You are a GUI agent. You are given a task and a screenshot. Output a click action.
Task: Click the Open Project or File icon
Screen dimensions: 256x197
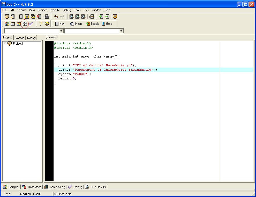coord(13,17)
